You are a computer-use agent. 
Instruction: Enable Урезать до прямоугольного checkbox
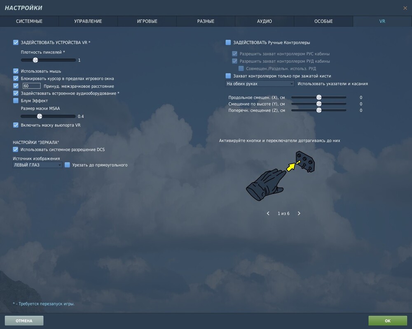pyautogui.click(x=67, y=165)
